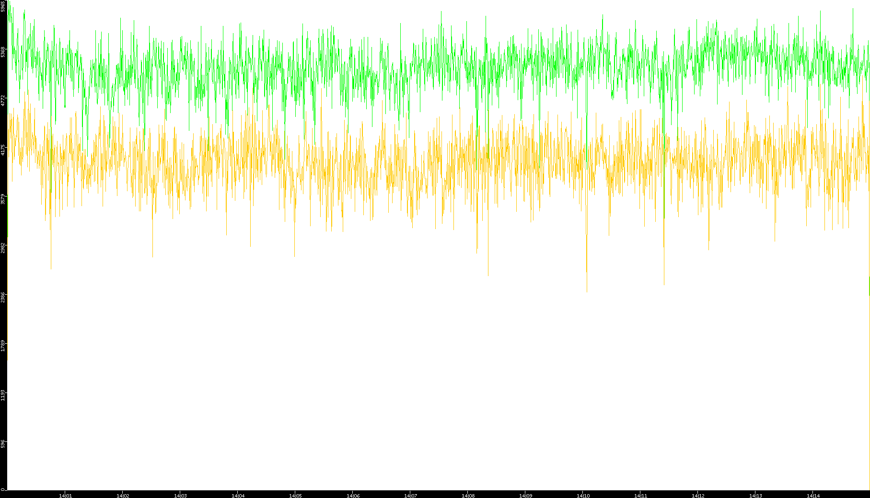Select the 3579 value on the vertical axis
Screen dimensions: 870x498
tap(3, 199)
